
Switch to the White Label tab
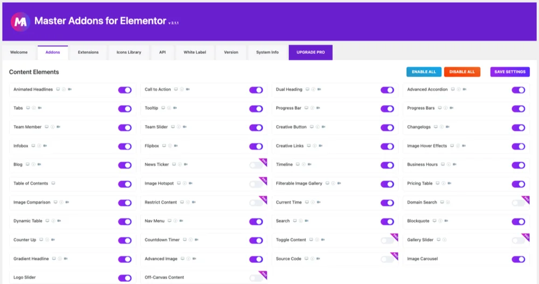195,52
